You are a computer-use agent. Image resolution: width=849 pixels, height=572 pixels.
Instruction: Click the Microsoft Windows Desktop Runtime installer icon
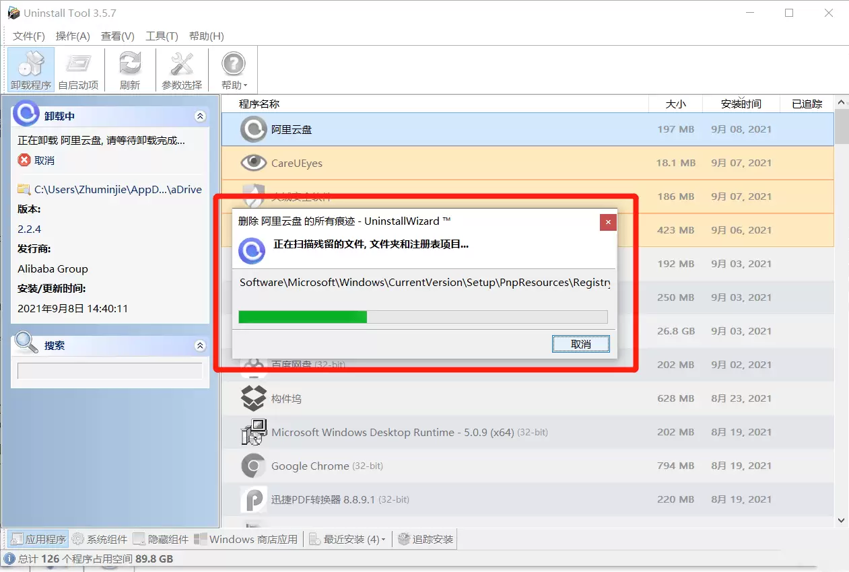click(x=254, y=432)
